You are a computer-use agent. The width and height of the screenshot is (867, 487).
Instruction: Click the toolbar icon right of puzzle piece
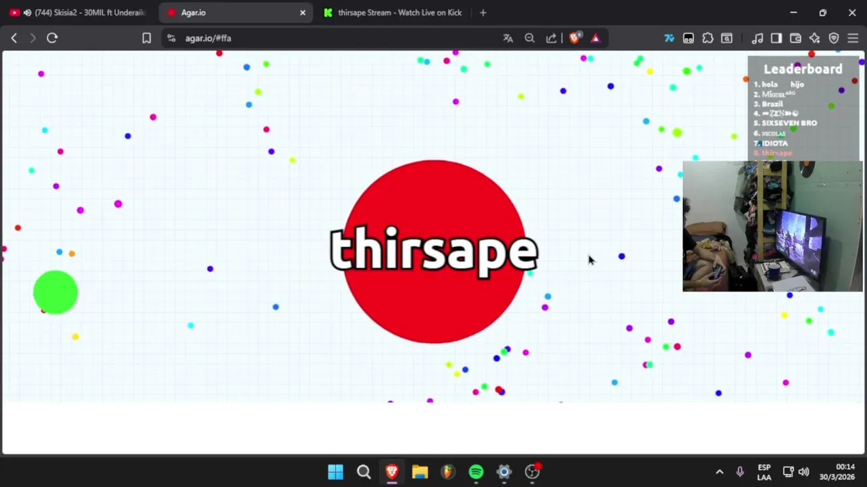click(726, 39)
